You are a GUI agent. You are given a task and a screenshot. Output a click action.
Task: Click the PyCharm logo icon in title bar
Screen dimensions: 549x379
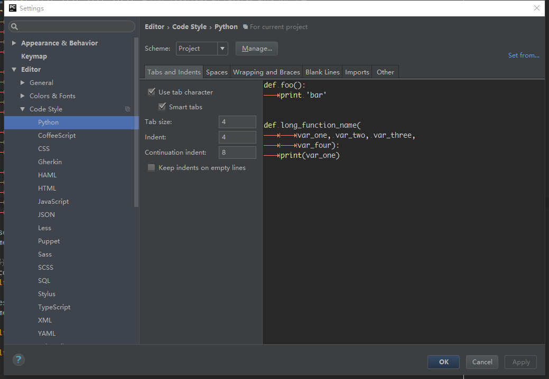(13, 8)
